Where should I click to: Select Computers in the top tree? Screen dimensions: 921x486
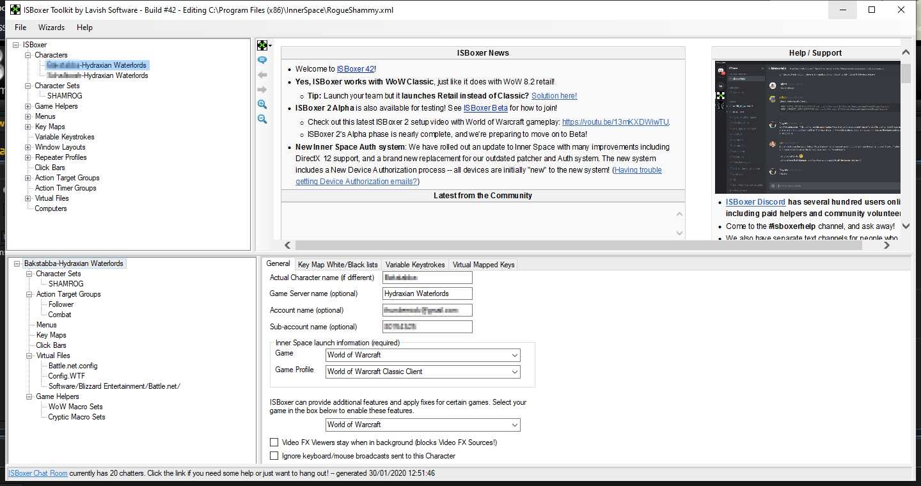51,208
